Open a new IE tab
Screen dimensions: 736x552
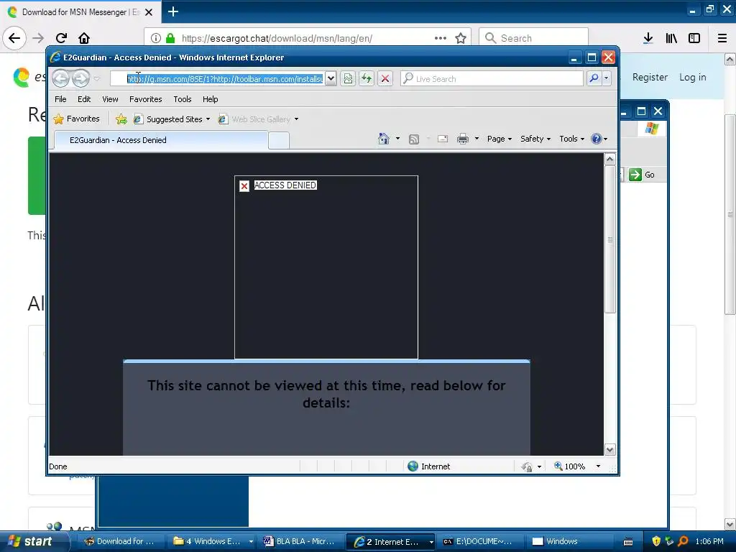point(279,140)
